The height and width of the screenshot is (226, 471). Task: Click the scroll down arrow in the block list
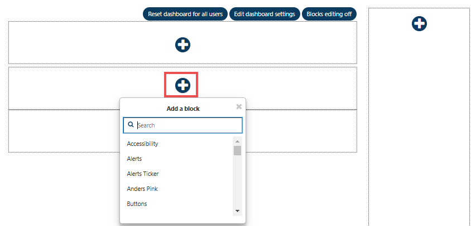point(237,211)
